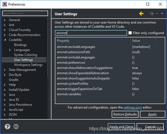Expand the Help tree node
Viewport: 167px width, 134px height.
point(5,85)
